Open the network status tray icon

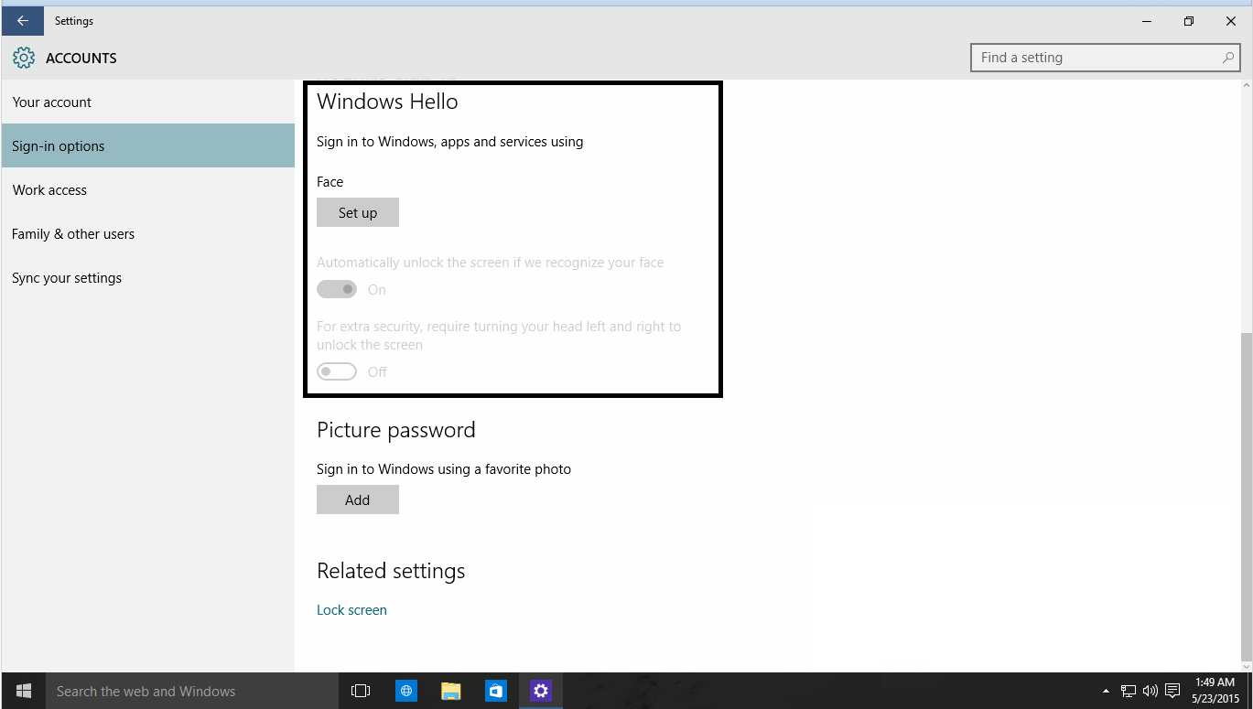(1129, 691)
